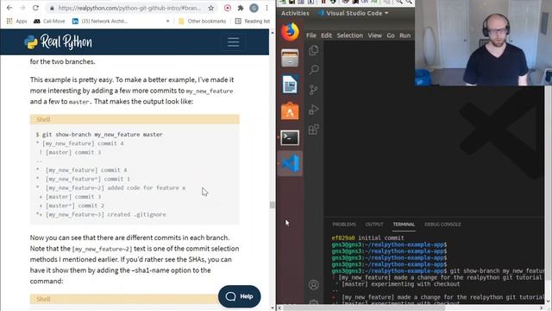Launch Firefox from the Ubuntu dock
The height and width of the screenshot is (311, 552).
pyautogui.click(x=290, y=32)
